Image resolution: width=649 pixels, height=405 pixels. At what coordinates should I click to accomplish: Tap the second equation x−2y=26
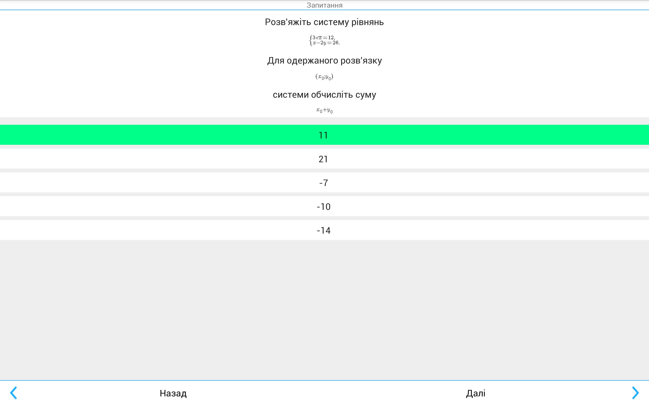326,43
